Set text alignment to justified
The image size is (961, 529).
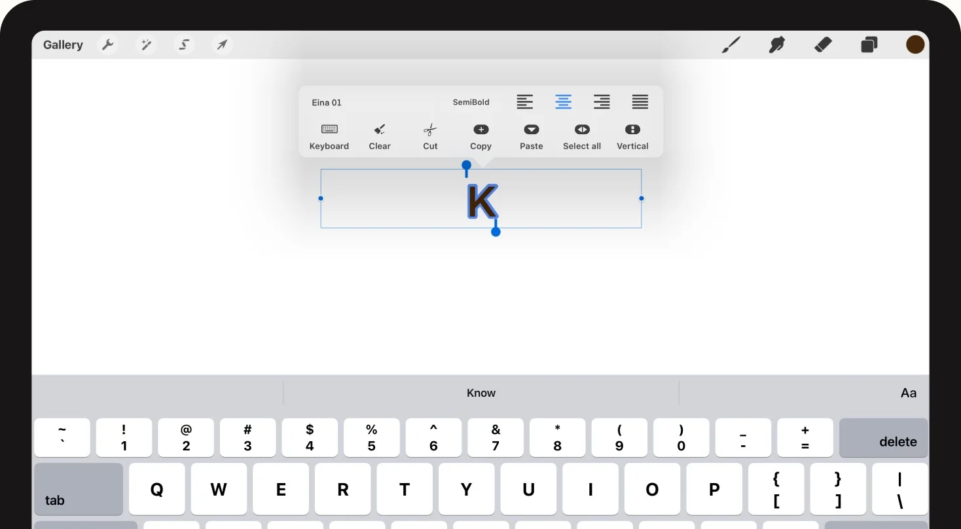pos(640,102)
